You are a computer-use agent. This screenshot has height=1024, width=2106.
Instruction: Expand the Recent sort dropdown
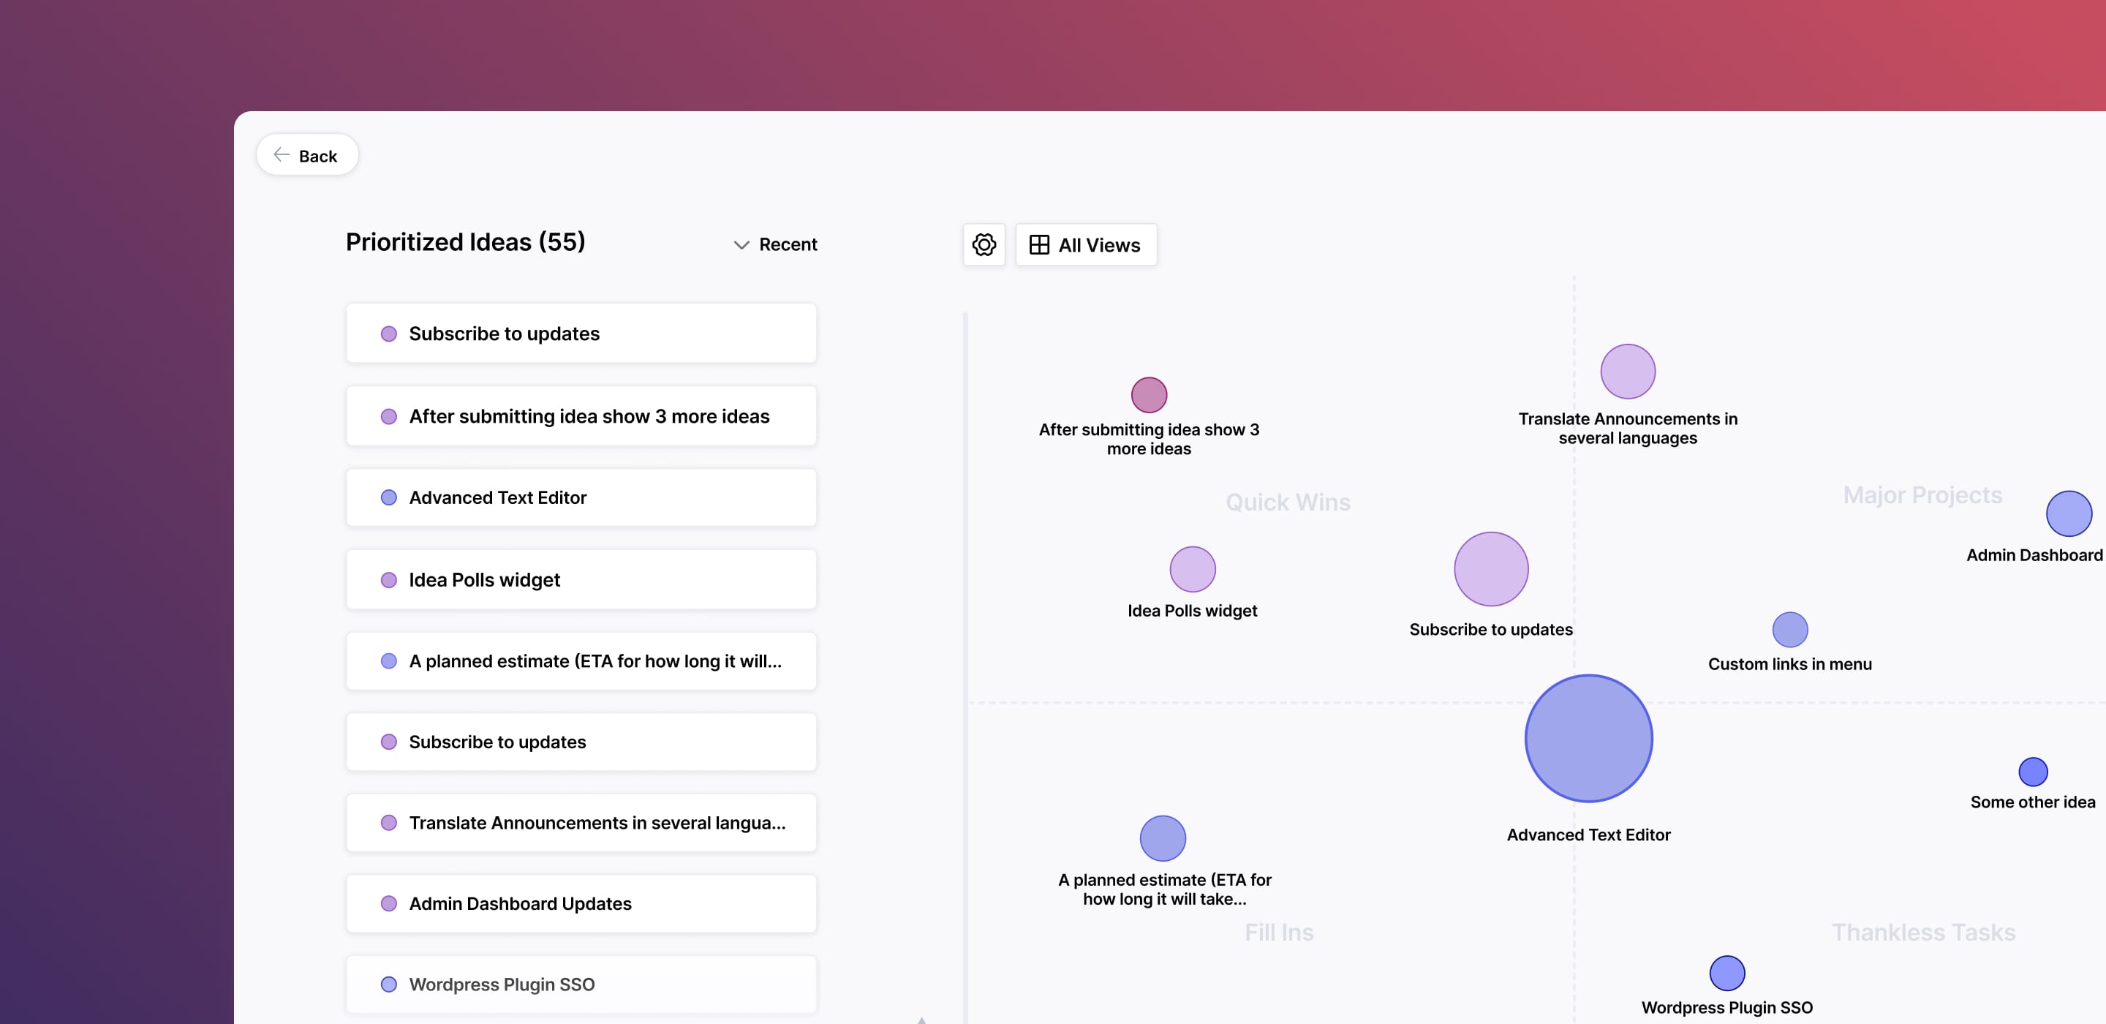pos(775,244)
